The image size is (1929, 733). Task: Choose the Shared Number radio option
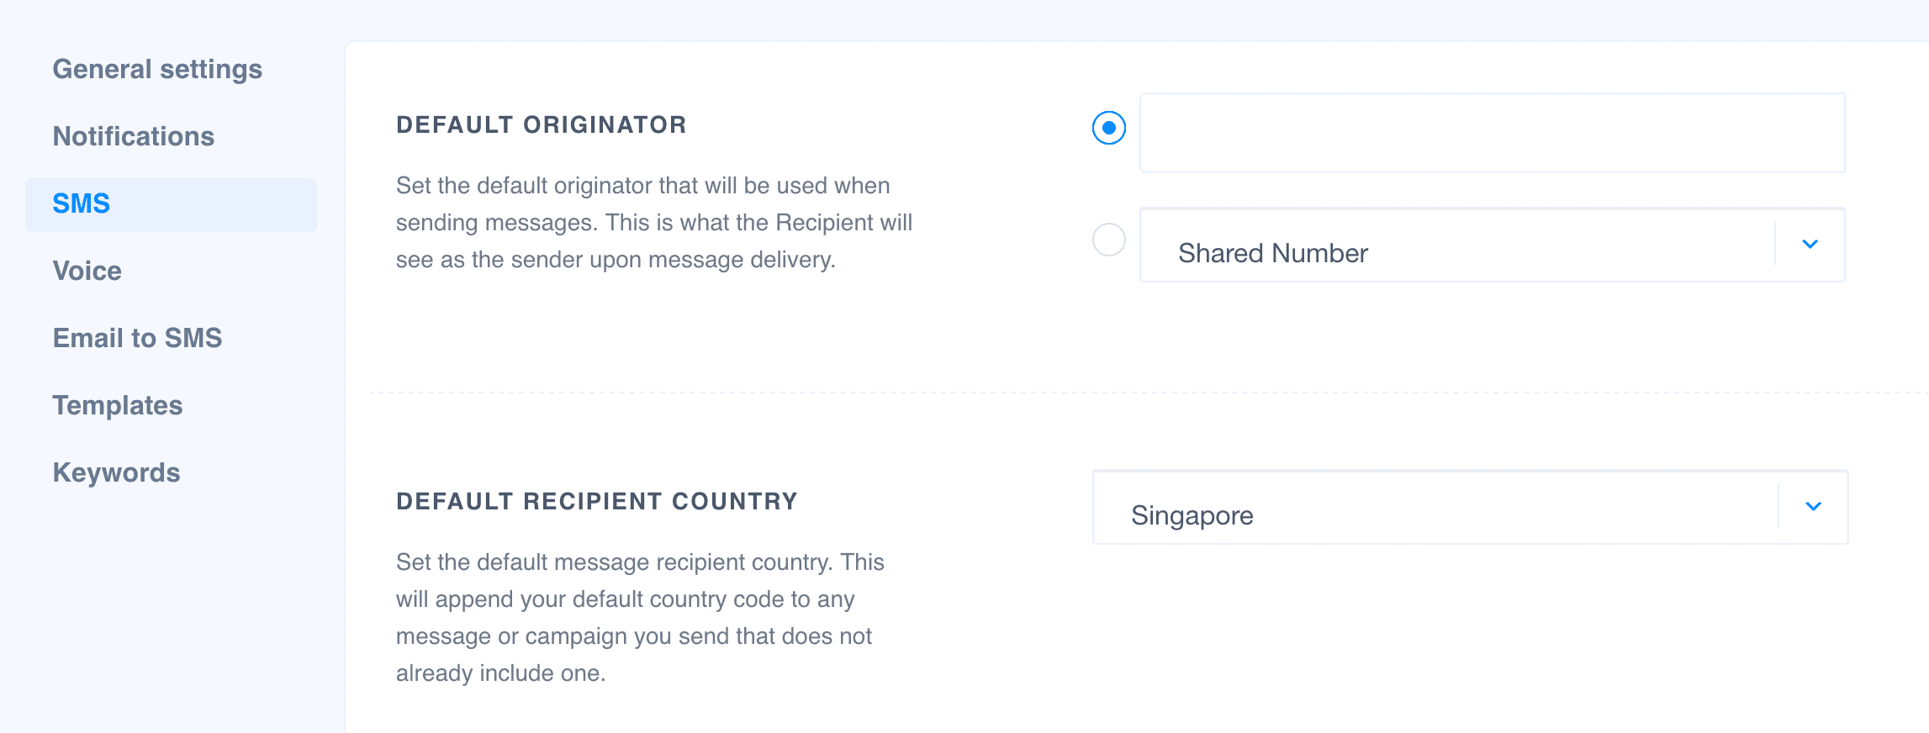1108,240
